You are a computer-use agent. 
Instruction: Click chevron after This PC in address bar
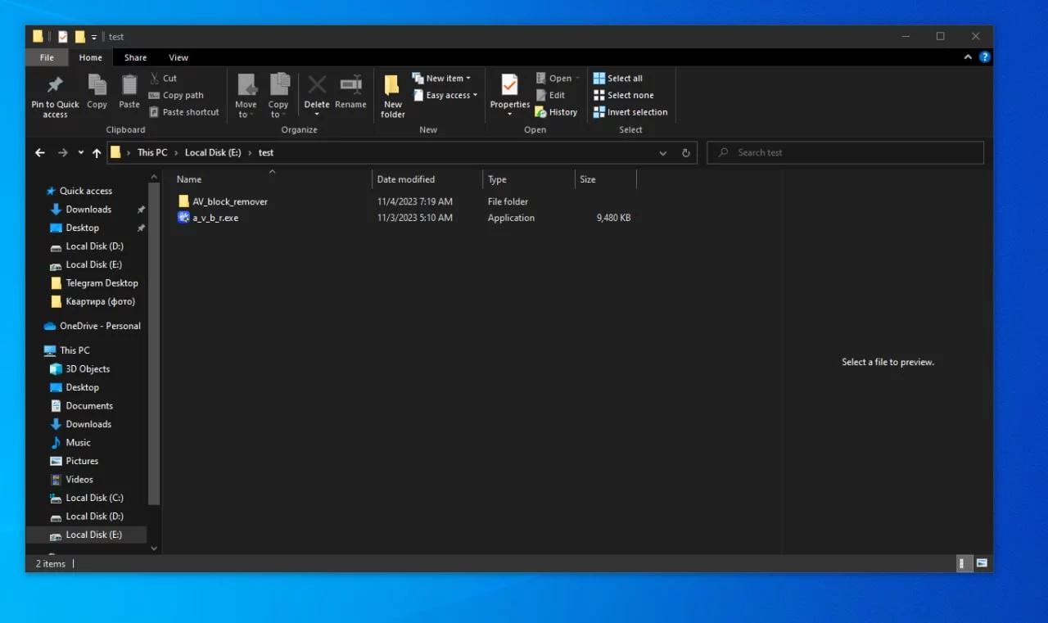175,153
